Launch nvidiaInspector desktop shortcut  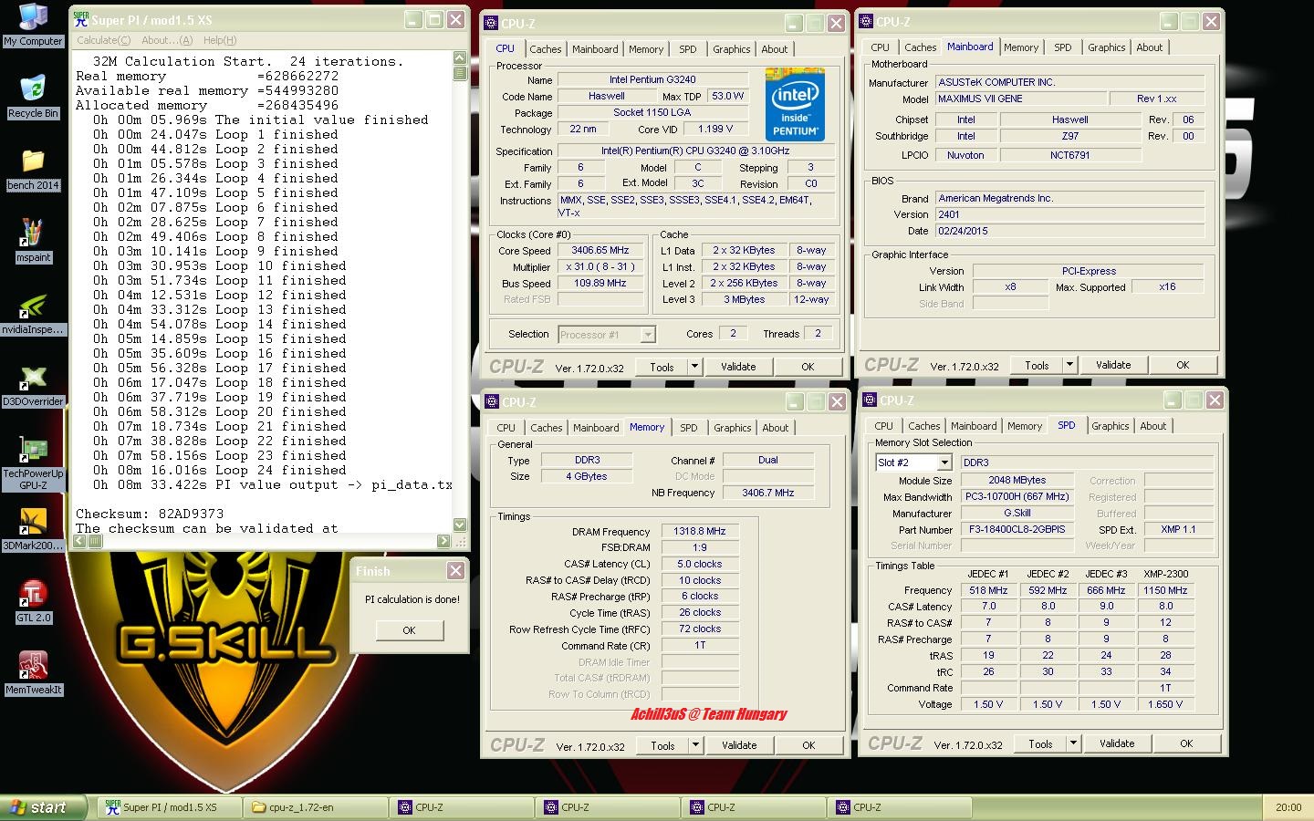(33, 313)
